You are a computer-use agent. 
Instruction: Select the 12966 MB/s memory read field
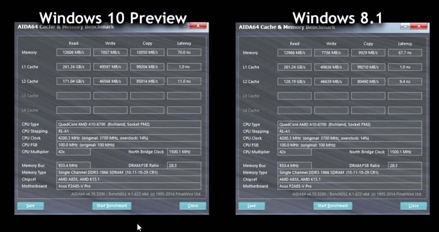tap(295, 53)
